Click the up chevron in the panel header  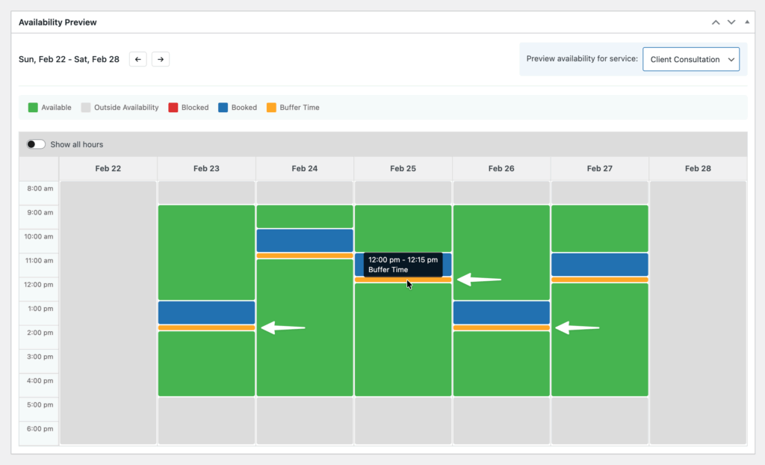click(x=715, y=22)
